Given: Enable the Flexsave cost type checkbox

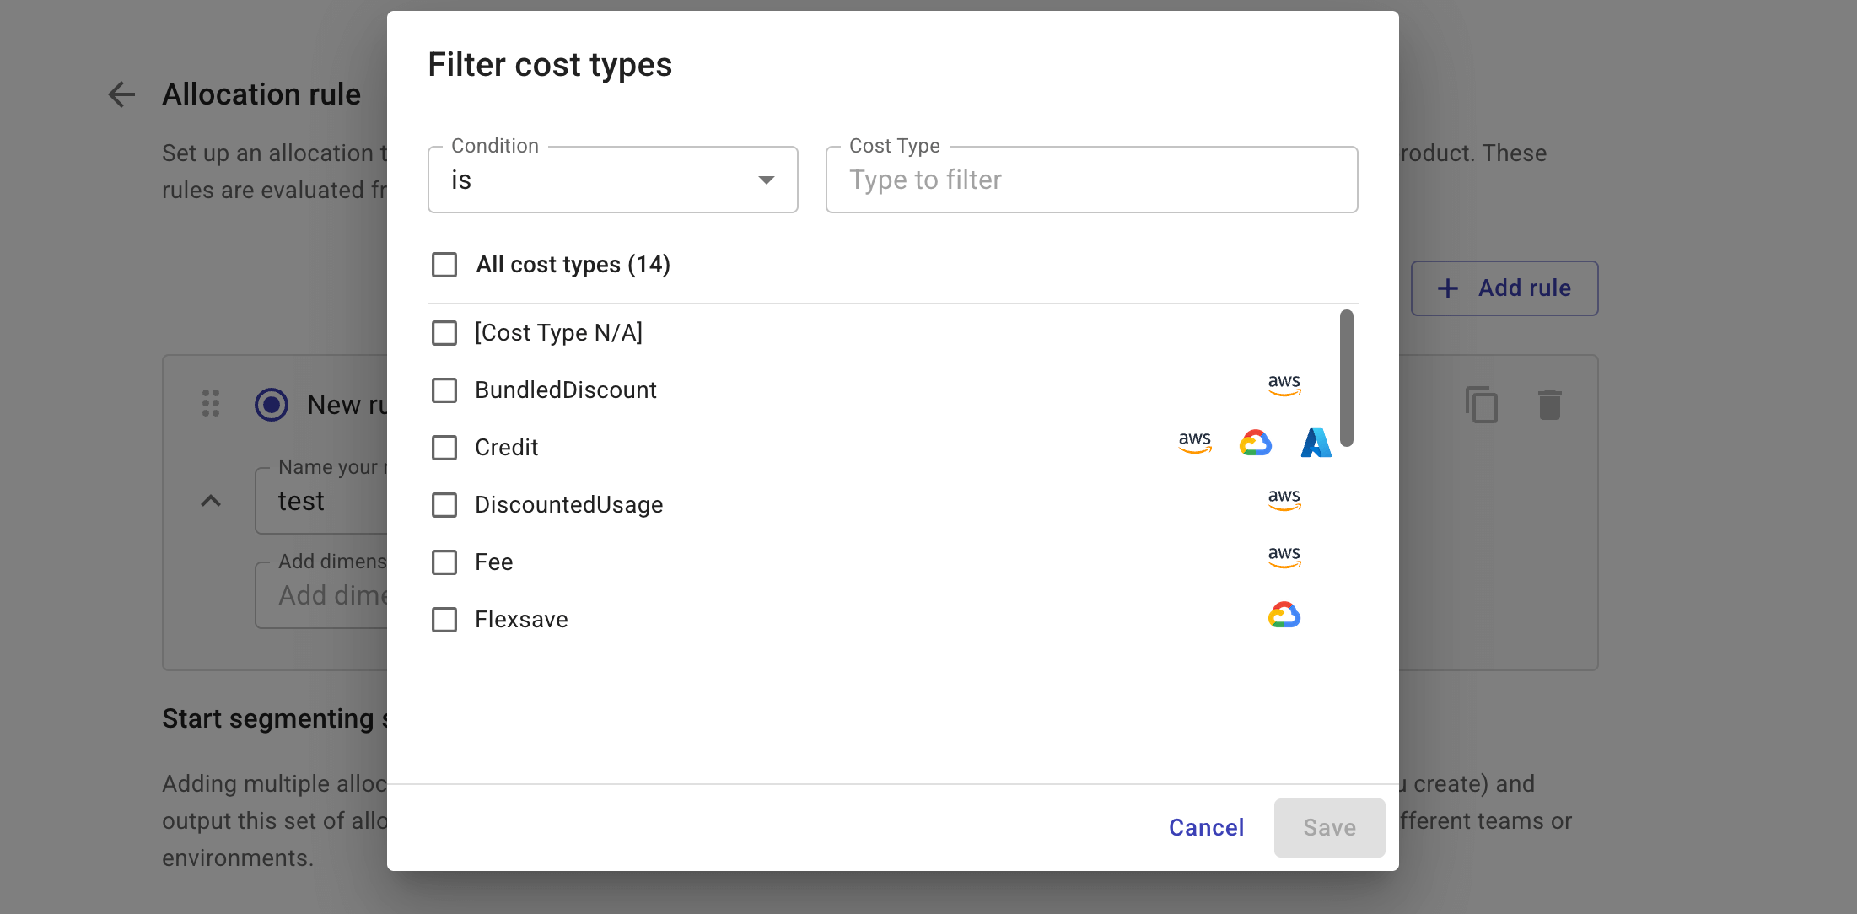Looking at the screenshot, I should pyautogui.click(x=444, y=620).
